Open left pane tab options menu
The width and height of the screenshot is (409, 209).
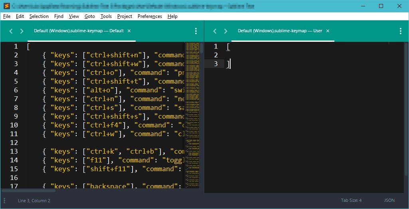(x=196, y=31)
